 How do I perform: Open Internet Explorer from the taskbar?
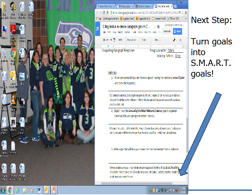click(x=17, y=190)
